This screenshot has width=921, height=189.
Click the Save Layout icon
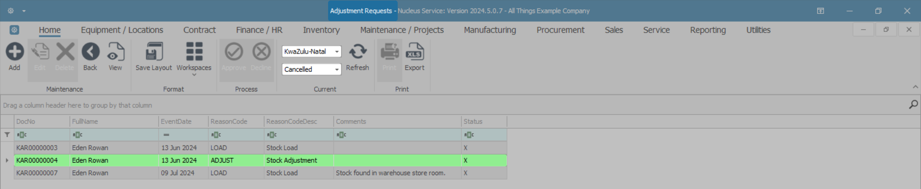coord(154,52)
